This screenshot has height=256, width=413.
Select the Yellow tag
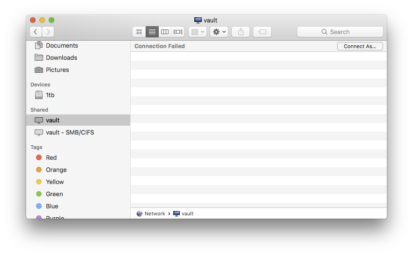click(x=78, y=182)
